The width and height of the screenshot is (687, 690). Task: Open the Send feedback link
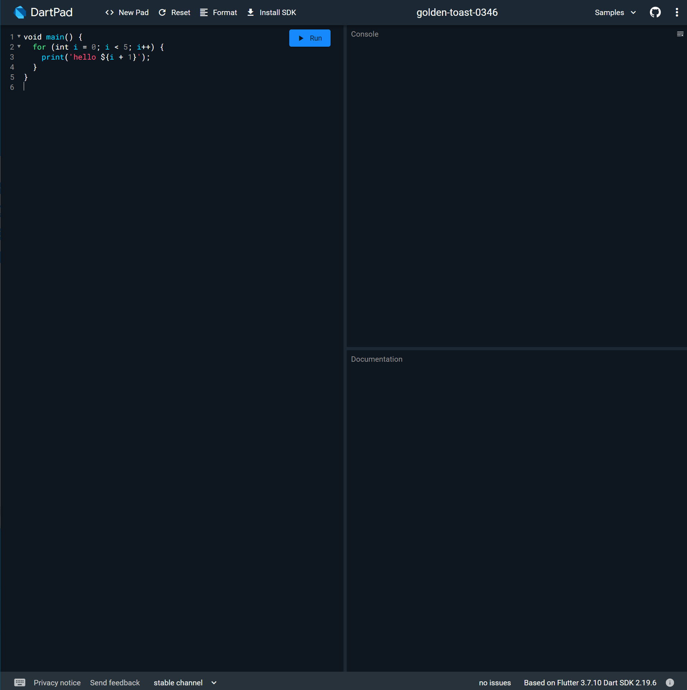115,682
